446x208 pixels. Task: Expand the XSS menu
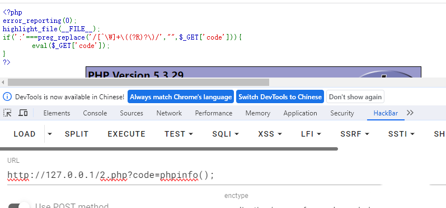(x=270, y=134)
